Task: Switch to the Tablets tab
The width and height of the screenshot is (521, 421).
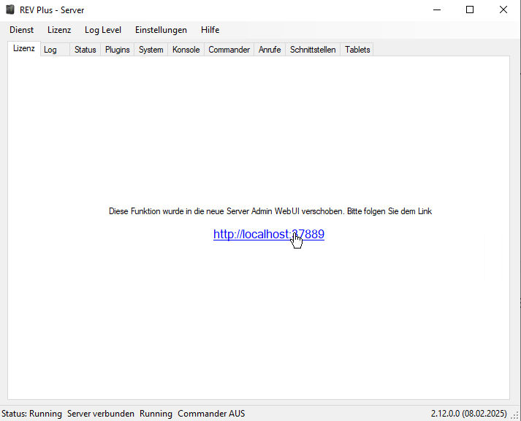Action: (x=357, y=50)
